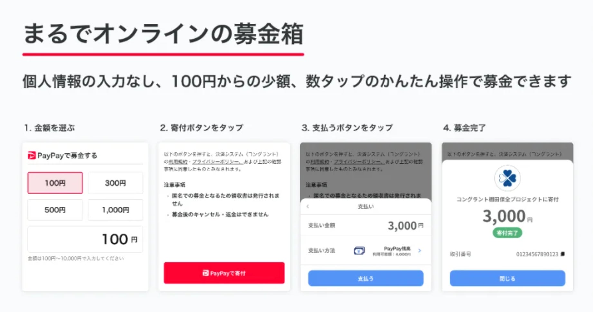593x312 pixels.
Task: Click the green 寄付完了 badge
Action: [507, 233]
